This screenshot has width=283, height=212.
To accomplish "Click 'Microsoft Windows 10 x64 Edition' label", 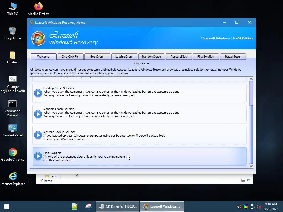I will [x=227, y=38].
